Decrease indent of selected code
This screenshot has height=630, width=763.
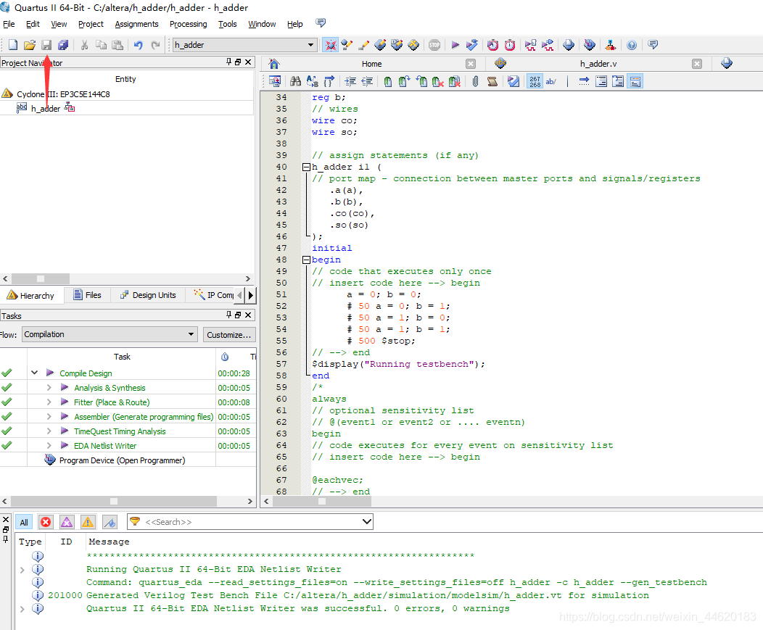(x=368, y=81)
